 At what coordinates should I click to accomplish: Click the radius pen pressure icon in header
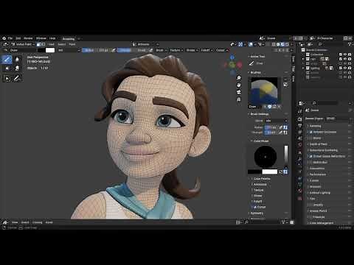coord(114,50)
